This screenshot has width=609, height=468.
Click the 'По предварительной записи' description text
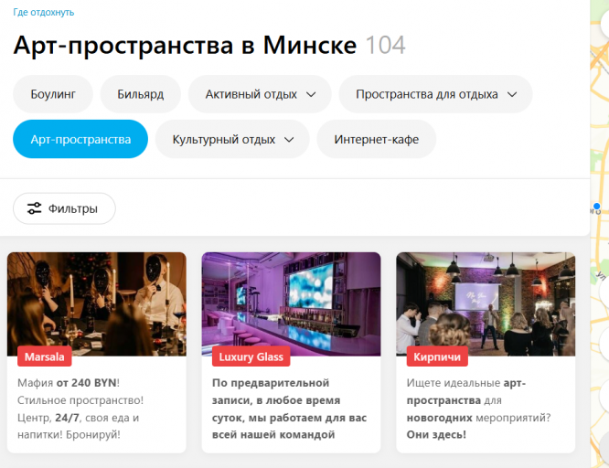point(289,409)
